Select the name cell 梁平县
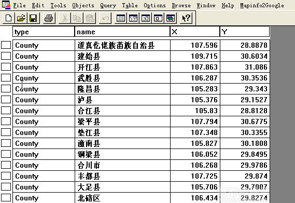295x203 pixels. pyautogui.click(x=123, y=122)
